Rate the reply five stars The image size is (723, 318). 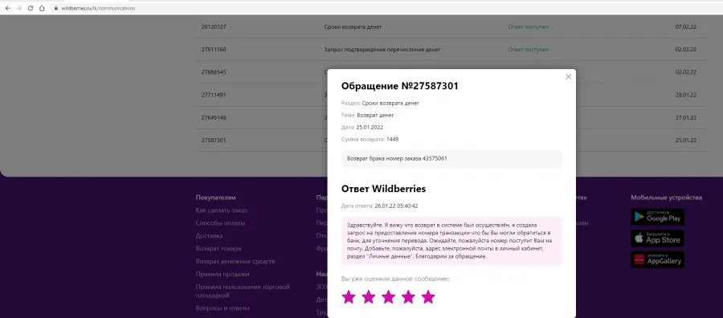click(x=428, y=297)
